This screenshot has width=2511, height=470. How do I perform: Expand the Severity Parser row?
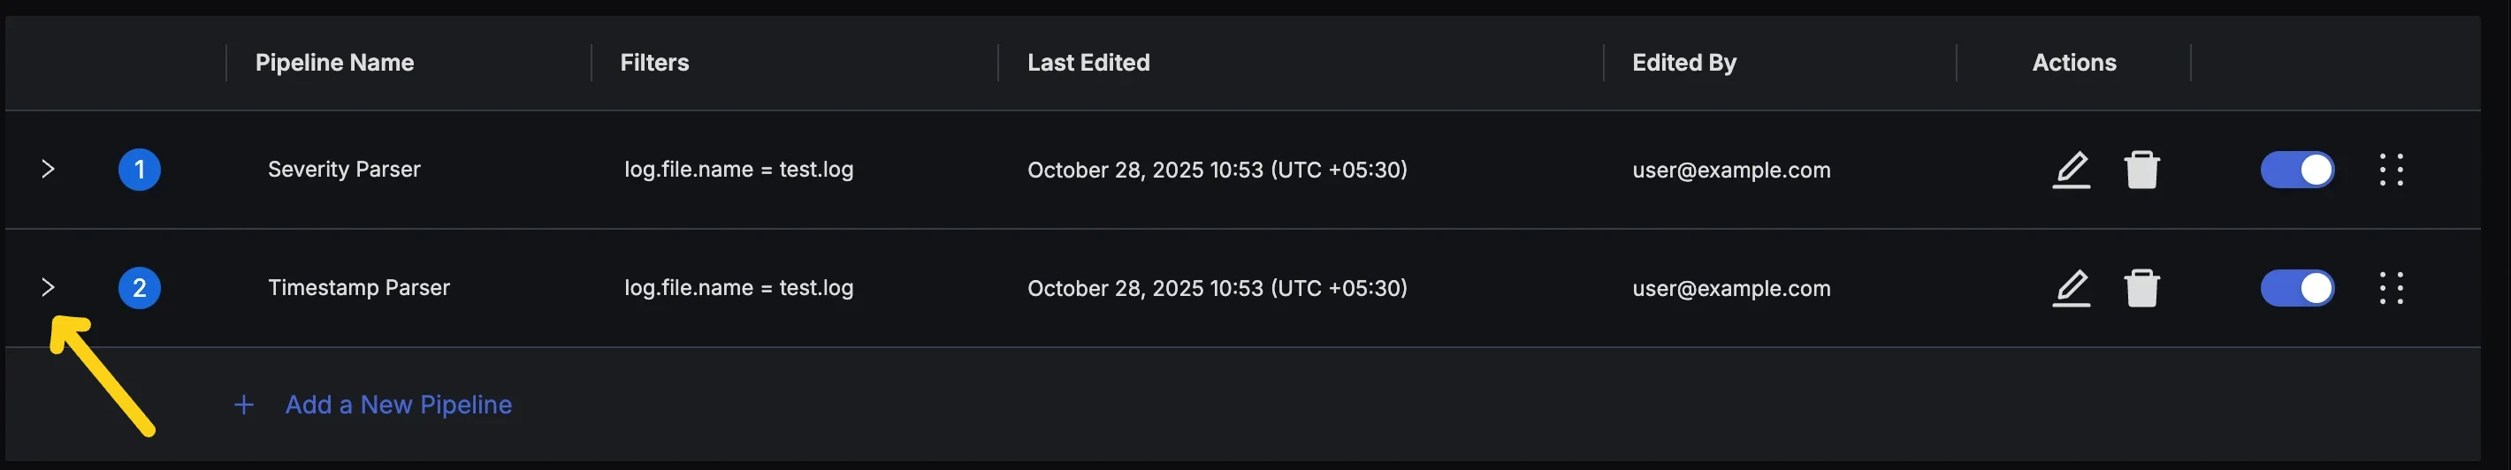point(48,170)
